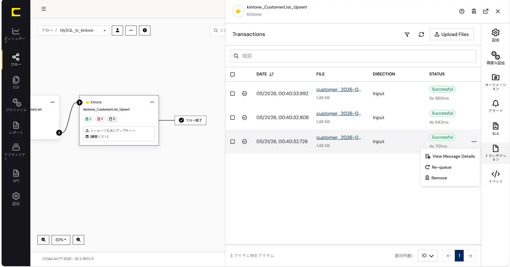Image resolution: width=510 pixels, height=267 pixels.
Task: Expand details of the 00:40:33.992 transaction
Action: pos(244,94)
